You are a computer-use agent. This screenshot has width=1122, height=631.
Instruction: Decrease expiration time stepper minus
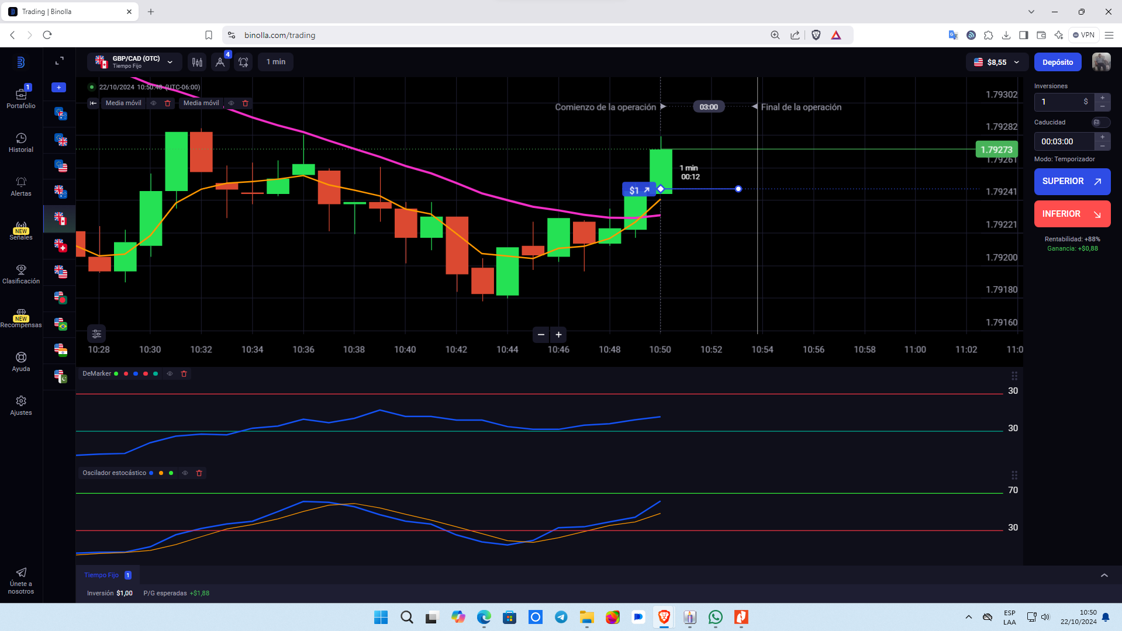pos(1103,146)
